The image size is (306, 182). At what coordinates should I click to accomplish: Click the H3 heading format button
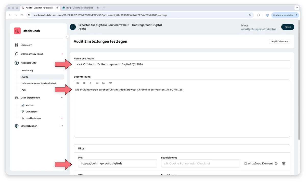click(x=77, y=83)
